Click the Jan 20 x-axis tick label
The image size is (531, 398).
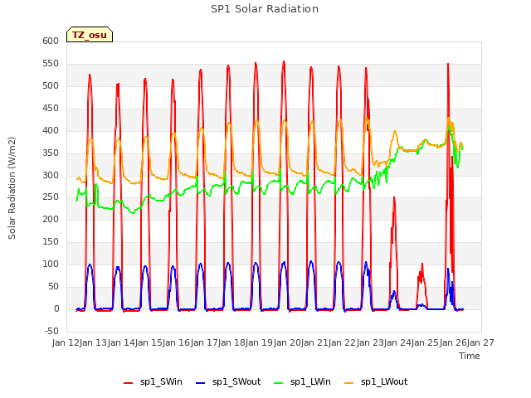[287, 342]
